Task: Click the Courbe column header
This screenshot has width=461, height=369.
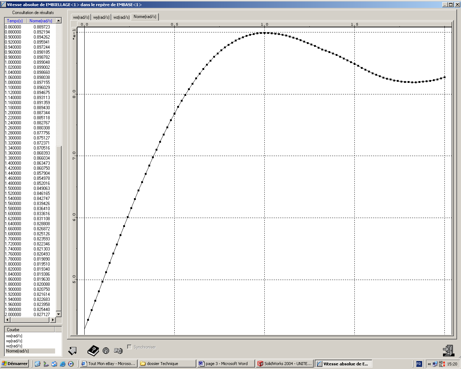Action: [x=30, y=329]
